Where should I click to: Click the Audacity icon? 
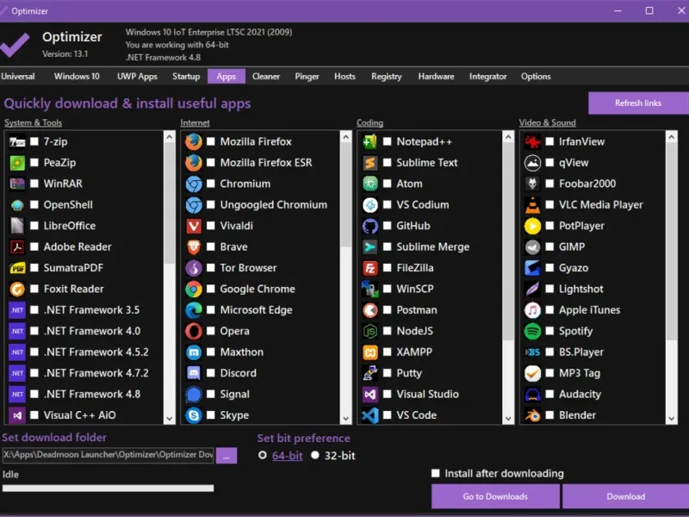[x=532, y=395]
